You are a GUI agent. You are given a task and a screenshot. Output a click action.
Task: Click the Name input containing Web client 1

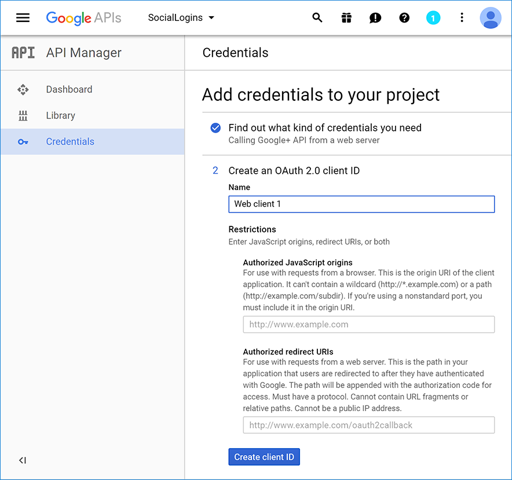[361, 204]
